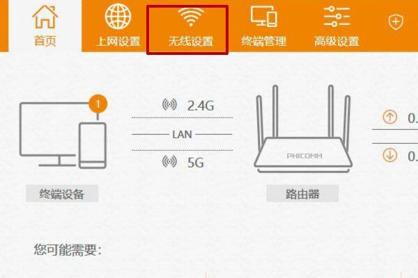Switch to the 首页 tab
Image resolution: width=418 pixels, height=278 pixels.
point(45,42)
